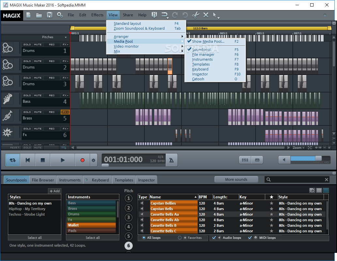
Task: Stop playback
Action: tap(43, 160)
